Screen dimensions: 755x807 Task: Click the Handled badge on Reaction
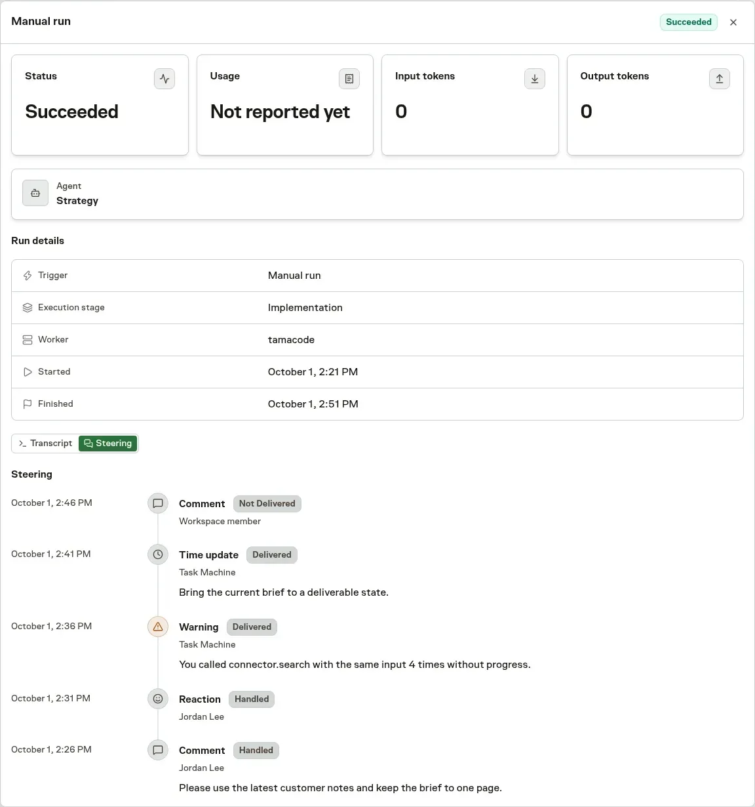click(252, 699)
